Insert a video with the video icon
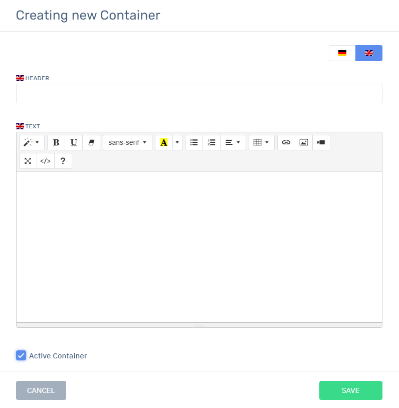This screenshot has height=408, width=399. coord(321,142)
